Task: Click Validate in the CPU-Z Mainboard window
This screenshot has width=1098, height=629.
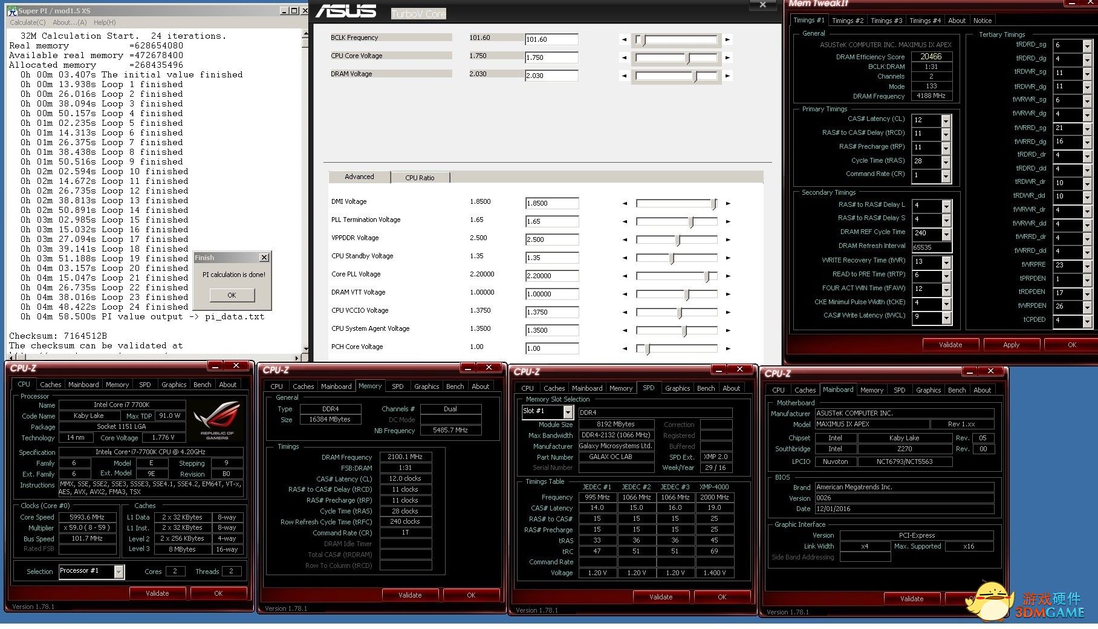Action: pos(912,599)
